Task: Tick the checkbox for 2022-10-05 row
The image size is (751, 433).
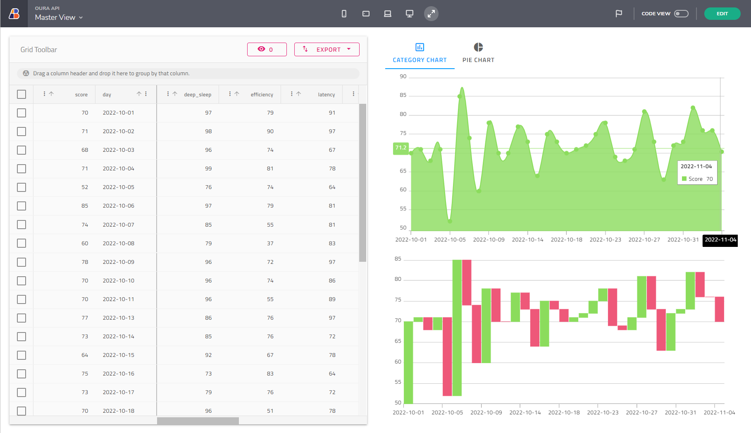Action: point(21,187)
